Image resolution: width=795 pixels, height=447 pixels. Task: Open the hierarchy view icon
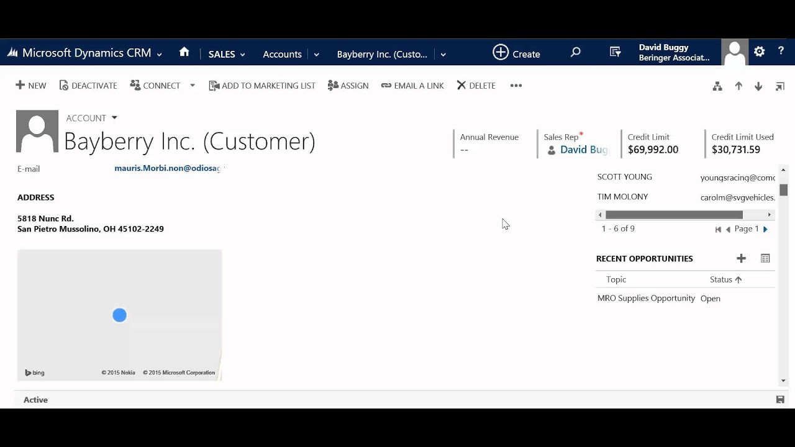tap(717, 86)
